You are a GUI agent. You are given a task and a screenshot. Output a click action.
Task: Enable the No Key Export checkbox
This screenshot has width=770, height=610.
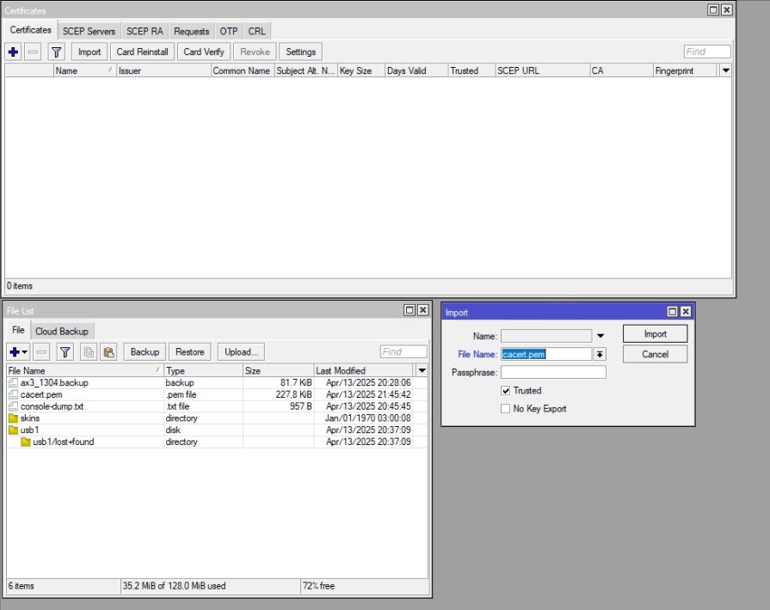coord(505,409)
